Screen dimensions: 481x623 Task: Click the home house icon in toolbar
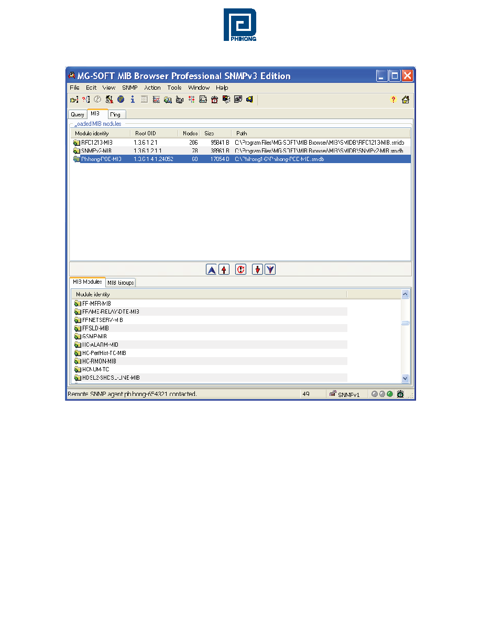click(x=405, y=99)
